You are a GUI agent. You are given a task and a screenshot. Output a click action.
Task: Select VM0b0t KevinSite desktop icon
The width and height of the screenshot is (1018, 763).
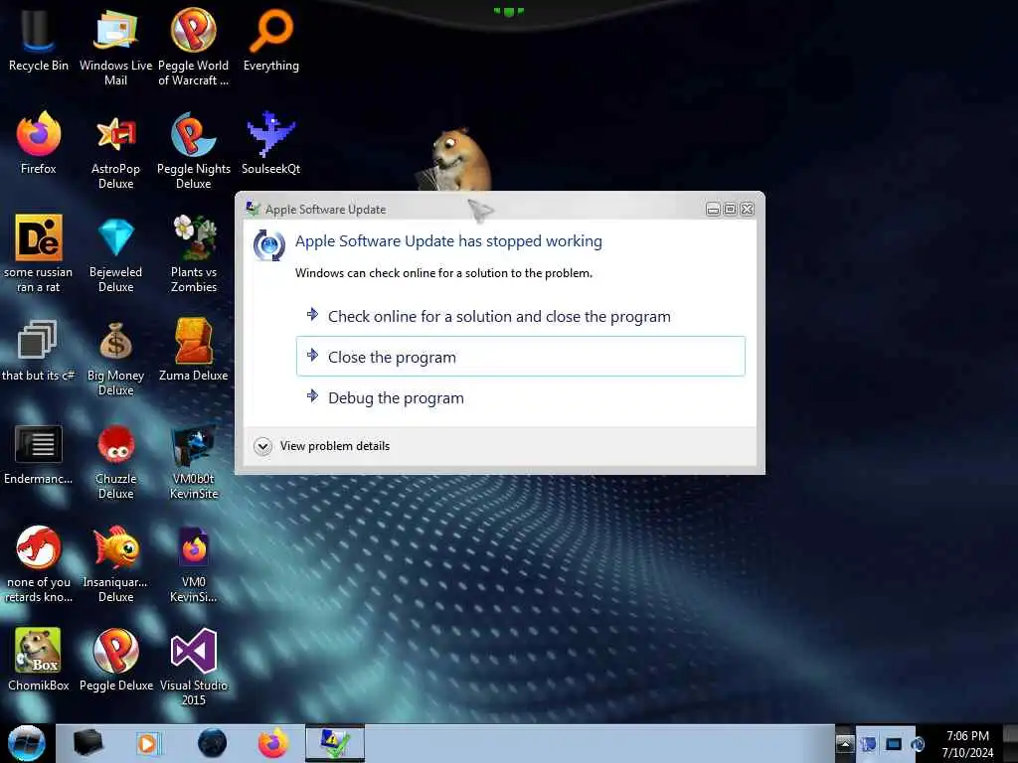[194, 461]
